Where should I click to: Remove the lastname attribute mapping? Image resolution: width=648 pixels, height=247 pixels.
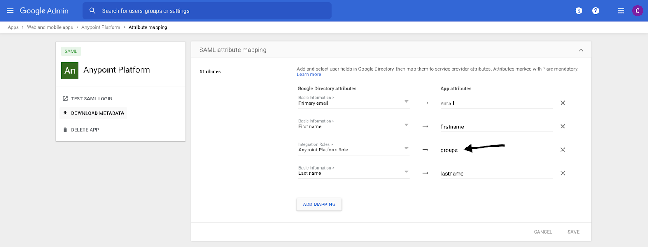coord(563,173)
